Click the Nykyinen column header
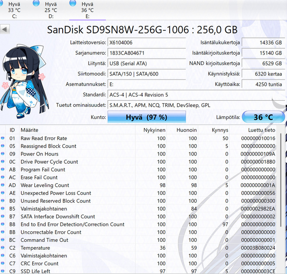The height and width of the screenshot is (274, 287). point(151,130)
